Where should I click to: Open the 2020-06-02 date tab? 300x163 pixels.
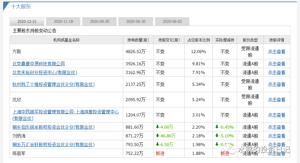tap(172, 22)
